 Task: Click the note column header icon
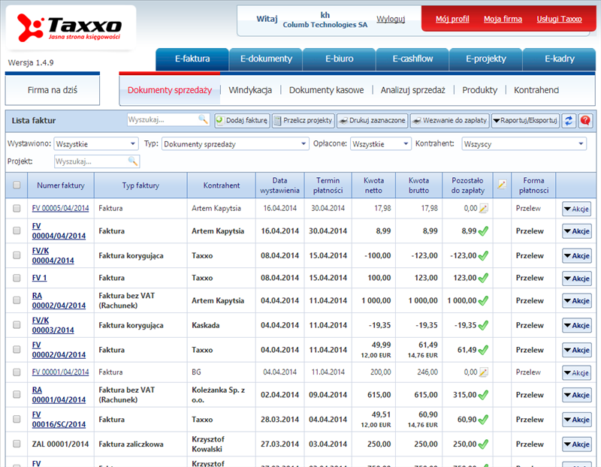pyautogui.click(x=502, y=185)
